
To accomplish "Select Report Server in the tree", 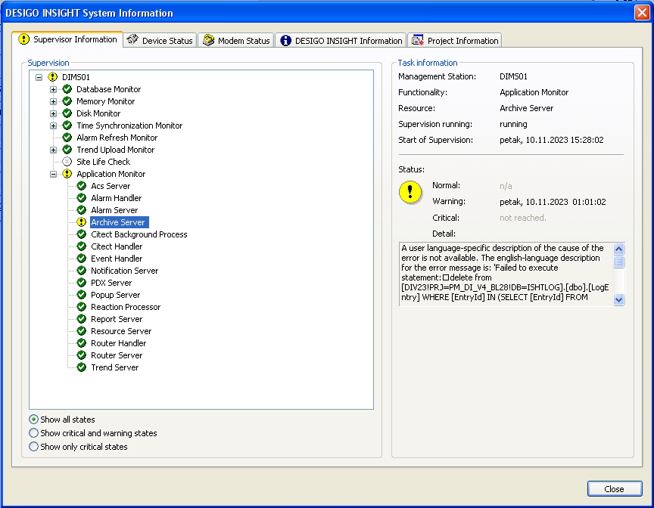I will [x=117, y=319].
